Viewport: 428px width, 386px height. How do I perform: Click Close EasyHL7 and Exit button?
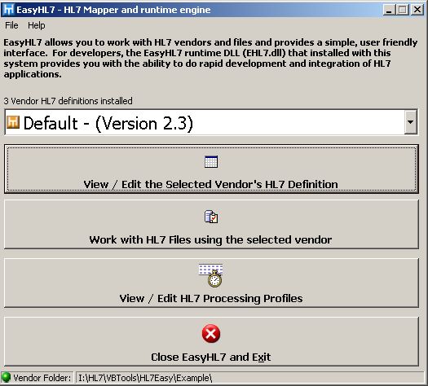211,341
